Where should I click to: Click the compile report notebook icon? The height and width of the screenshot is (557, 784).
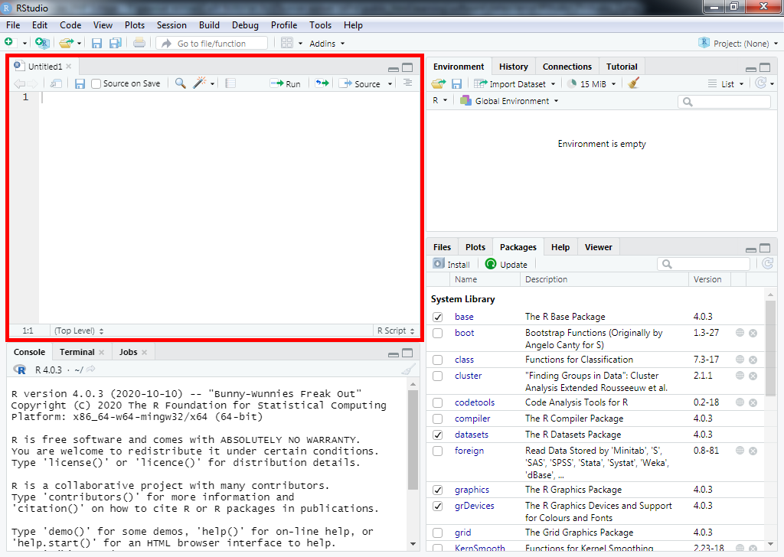[x=230, y=83]
